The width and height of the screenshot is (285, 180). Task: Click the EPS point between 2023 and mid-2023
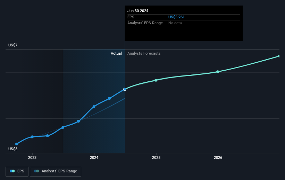[x=48, y=136]
